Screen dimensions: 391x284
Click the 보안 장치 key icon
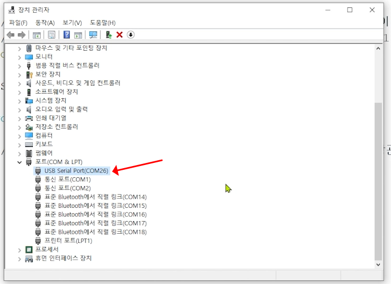click(x=29, y=74)
